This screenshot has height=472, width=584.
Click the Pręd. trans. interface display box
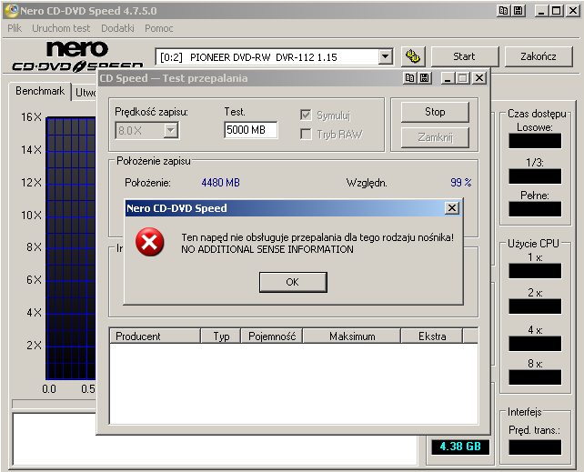(x=535, y=447)
